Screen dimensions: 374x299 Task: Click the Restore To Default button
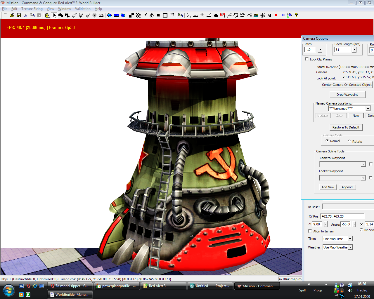point(346,127)
